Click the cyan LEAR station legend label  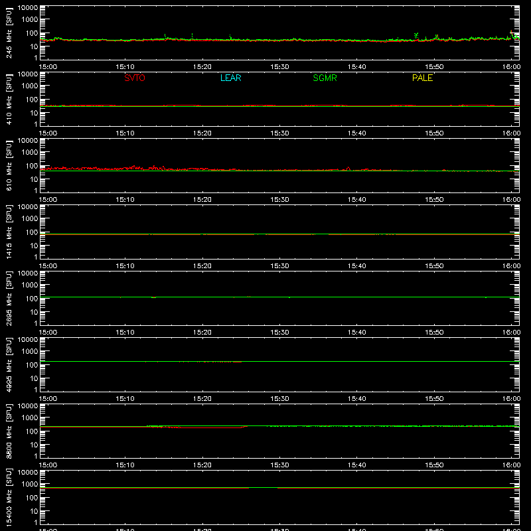point(230,78)
